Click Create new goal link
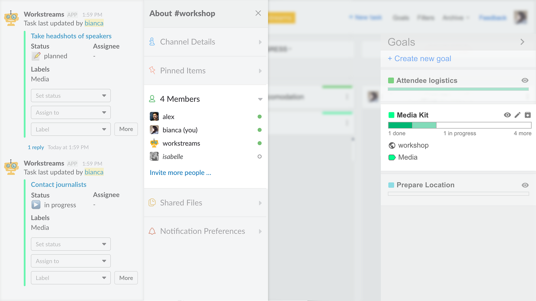This screenshot has width=536, height=301. click(419, 59)
